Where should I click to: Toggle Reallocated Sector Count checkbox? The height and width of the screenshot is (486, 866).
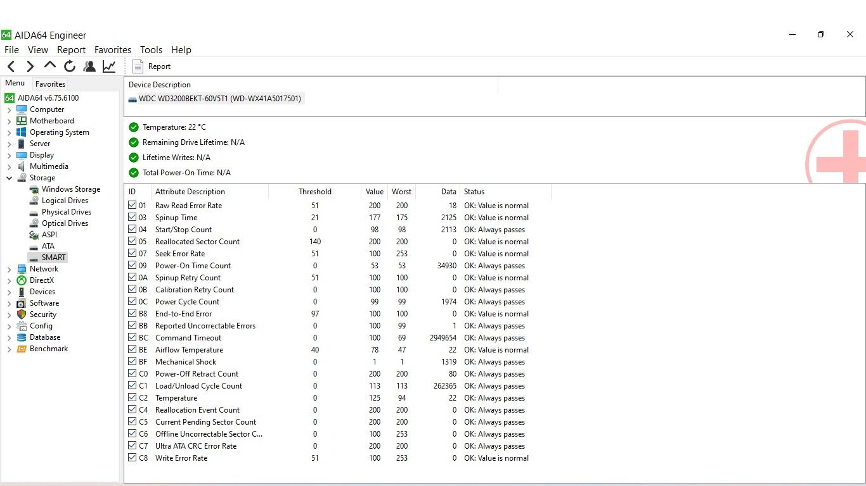click(132, 241)
